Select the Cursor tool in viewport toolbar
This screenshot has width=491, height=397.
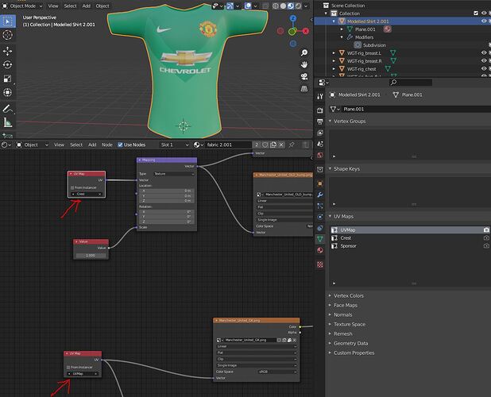click(x=7, y=35)
